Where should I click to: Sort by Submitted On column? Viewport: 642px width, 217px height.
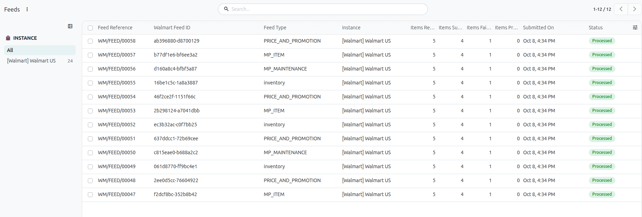(x=538, y=28)
